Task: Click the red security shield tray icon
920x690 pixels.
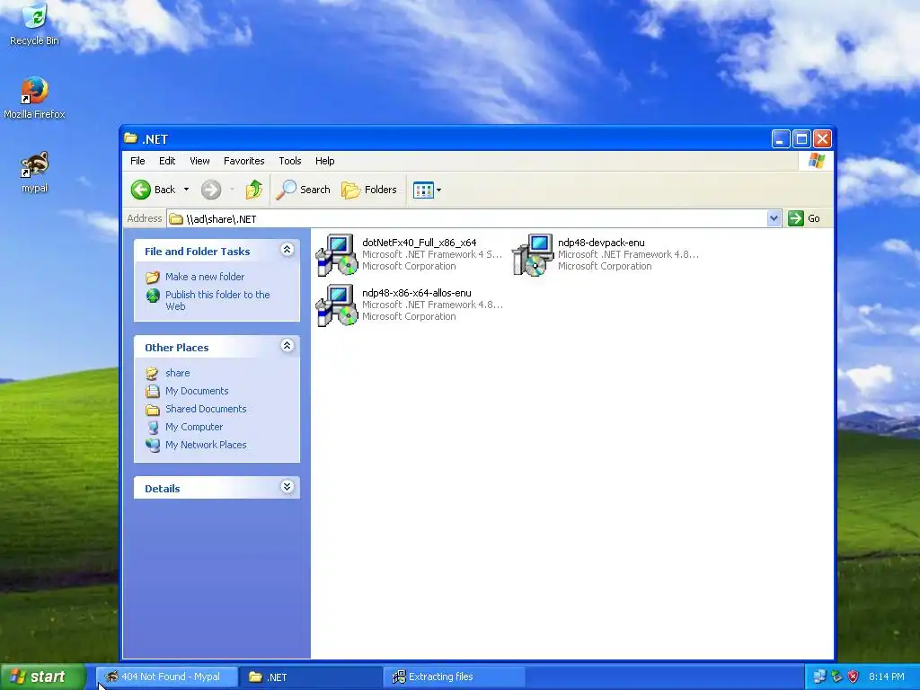Action: tap(854, 677)
